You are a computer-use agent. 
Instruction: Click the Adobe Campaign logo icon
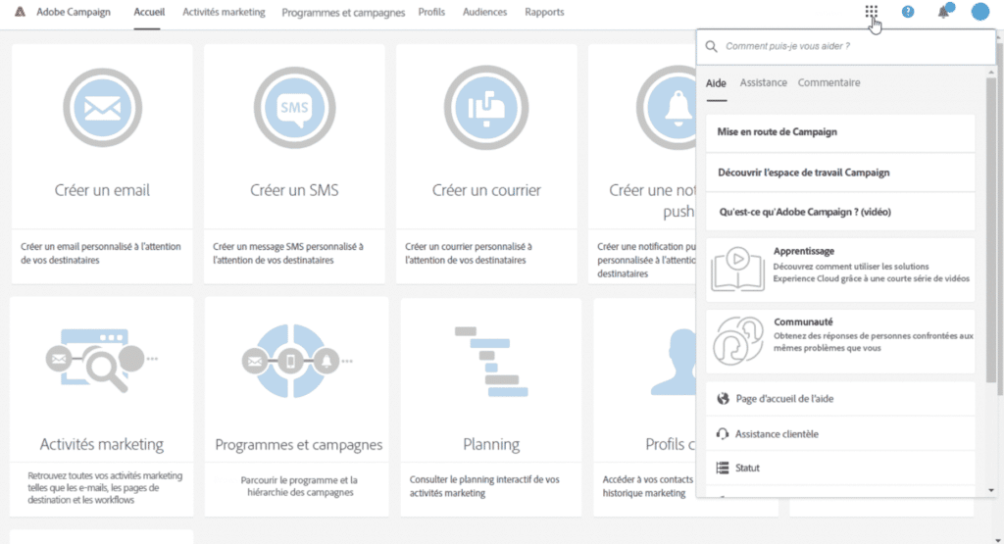pyautogui.click(x=19, y=13)
